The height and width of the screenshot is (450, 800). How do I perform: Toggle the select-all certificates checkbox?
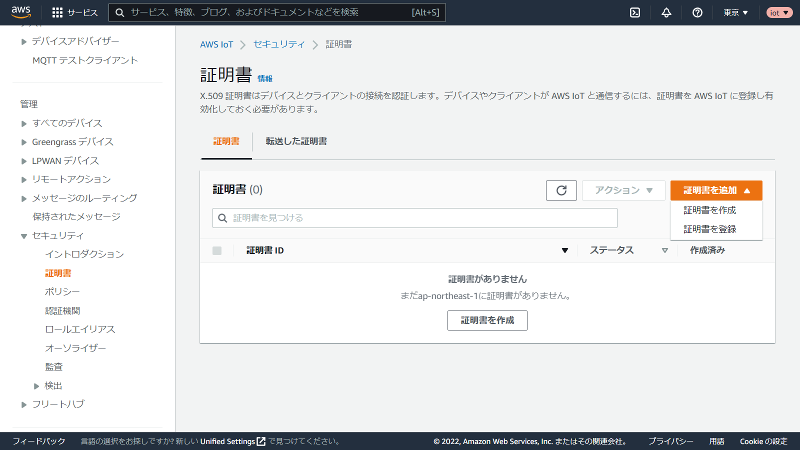(217, 250)
